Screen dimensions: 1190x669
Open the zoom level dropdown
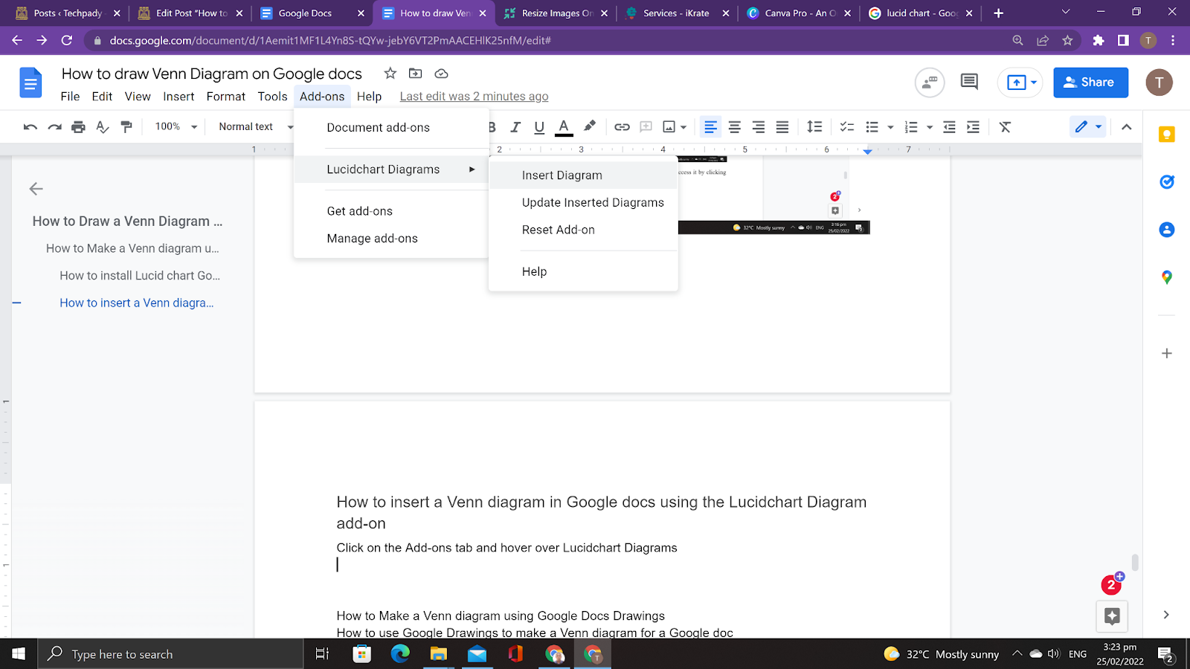pyautogui.click(x=176, y=127)
